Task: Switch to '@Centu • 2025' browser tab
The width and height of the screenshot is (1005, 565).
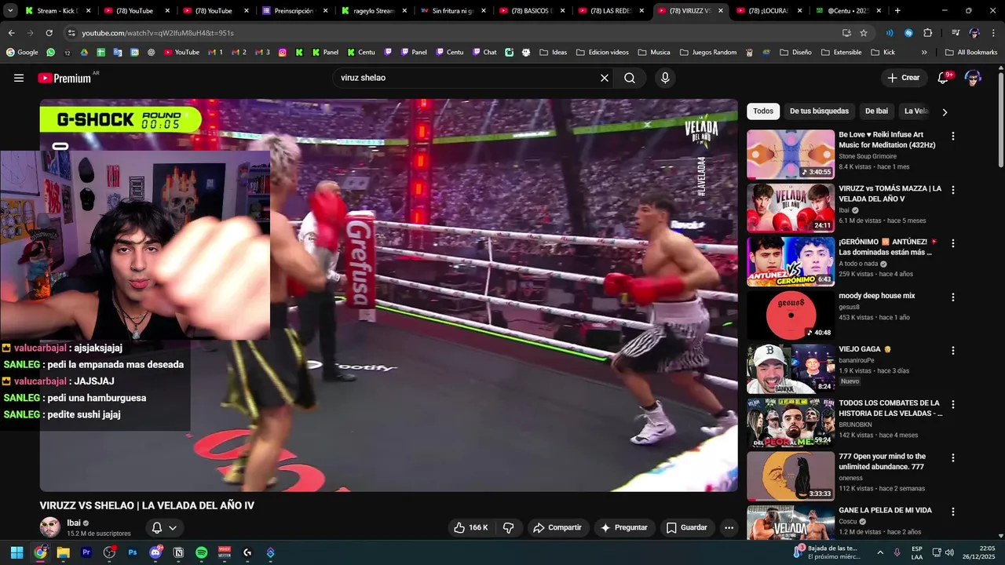Action: [x=849, y=11]
